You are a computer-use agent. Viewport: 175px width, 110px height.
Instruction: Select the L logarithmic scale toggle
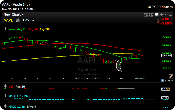point(166,81)
